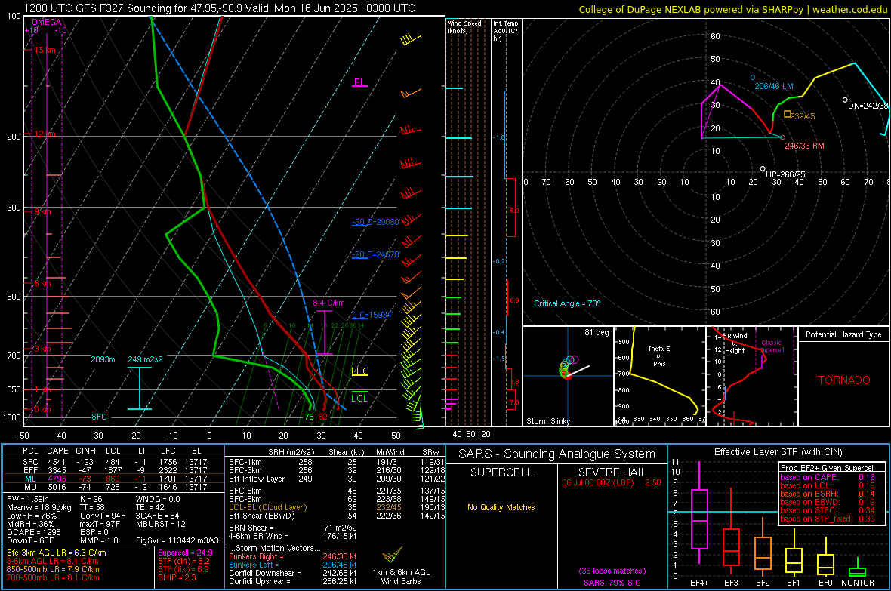891x591 pixels.
Task: Click the '2093m' effective inflow label
Action: [x=103, y=359]
